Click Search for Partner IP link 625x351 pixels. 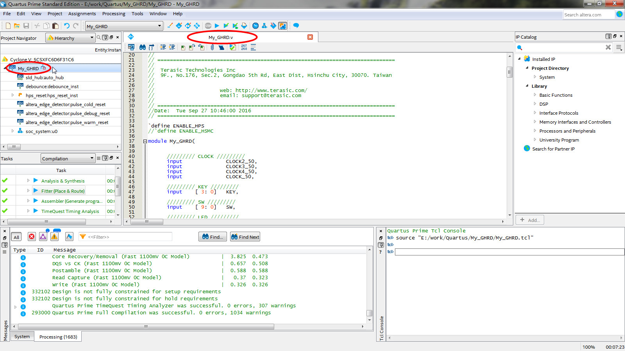(553, 149)
